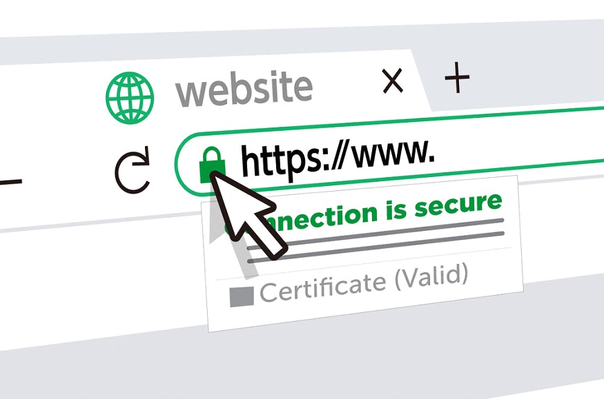Click the word Certificate in the popup
Viewport: 604px width, 399px height.
323,288
